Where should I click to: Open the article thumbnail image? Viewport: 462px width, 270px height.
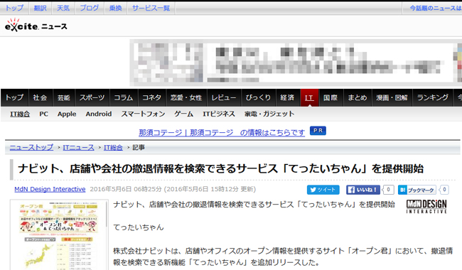point(59,234)
